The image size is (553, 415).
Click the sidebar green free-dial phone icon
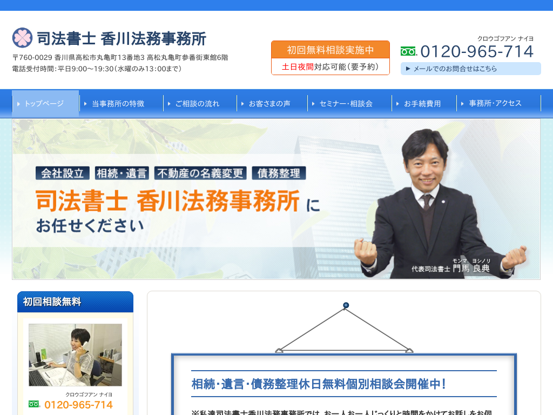point(34,404)
